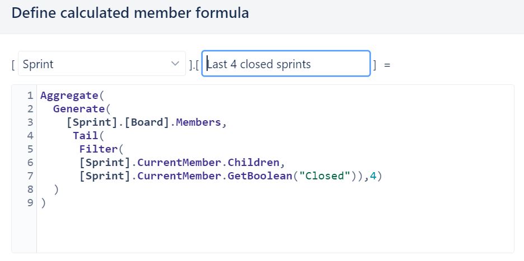Click the chevron arrow on Sprint selector
This screenshot has height=261, width=524.
point(175,63)
